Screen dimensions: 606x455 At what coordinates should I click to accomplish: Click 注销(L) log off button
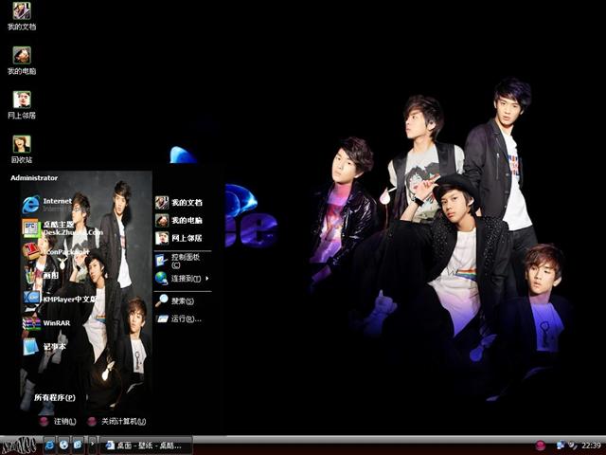coord(58,421)
